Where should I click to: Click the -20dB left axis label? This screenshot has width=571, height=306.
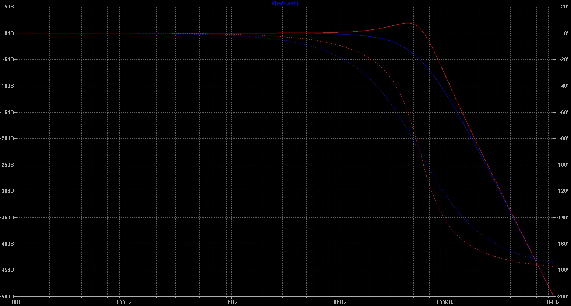(x=7, y=138)
